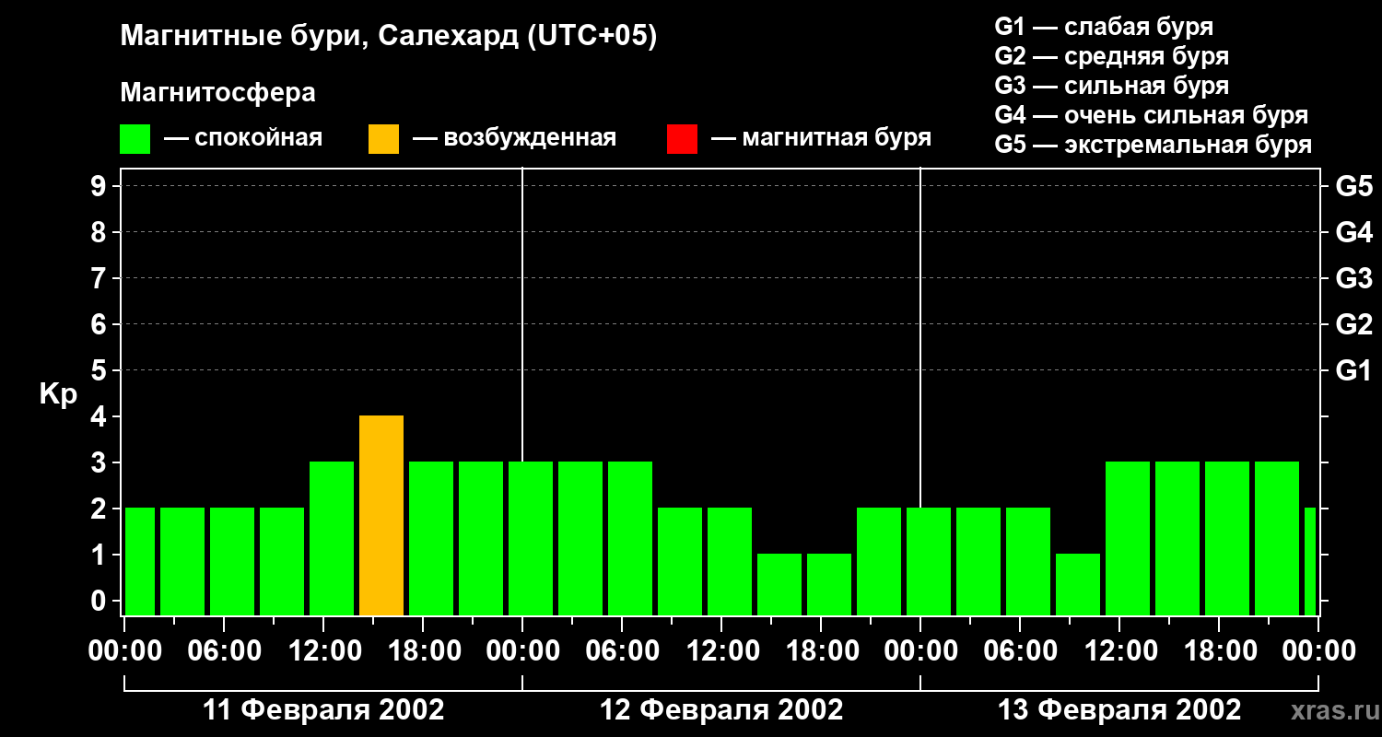
Task: Click the 'Магнитосфера' heading
Action: 217,93
